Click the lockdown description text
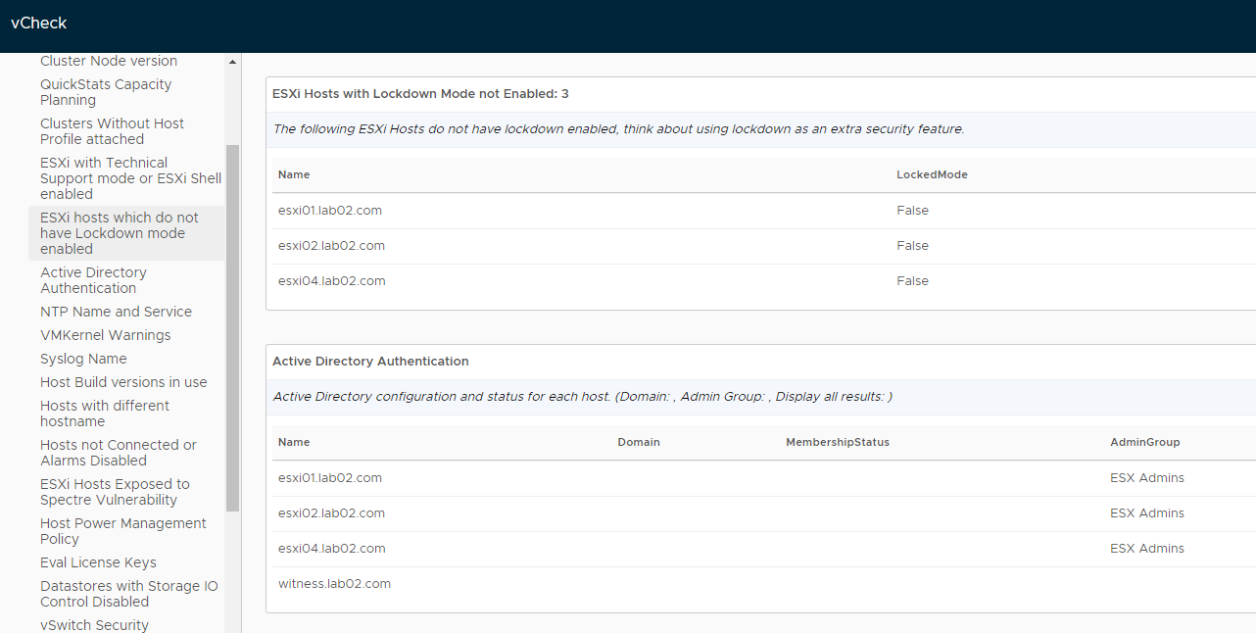1256x633 pixels. point(618,129)
